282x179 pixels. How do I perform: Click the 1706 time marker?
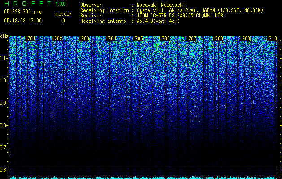point(165,38)
